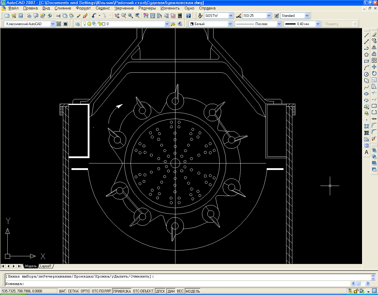Open the Классический AutoCAD workspace dropdown

click(53, 24)
